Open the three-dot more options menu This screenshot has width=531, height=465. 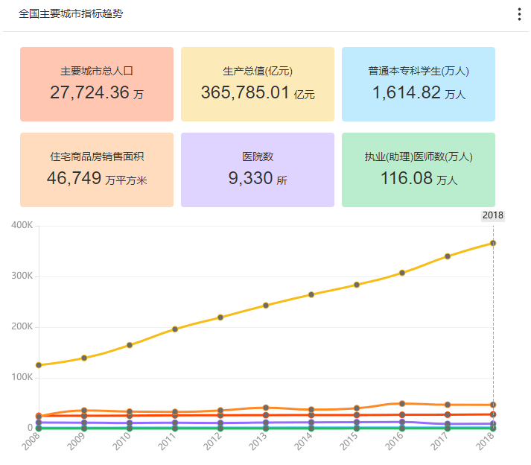pyautogui.click(x=519, y=15)
